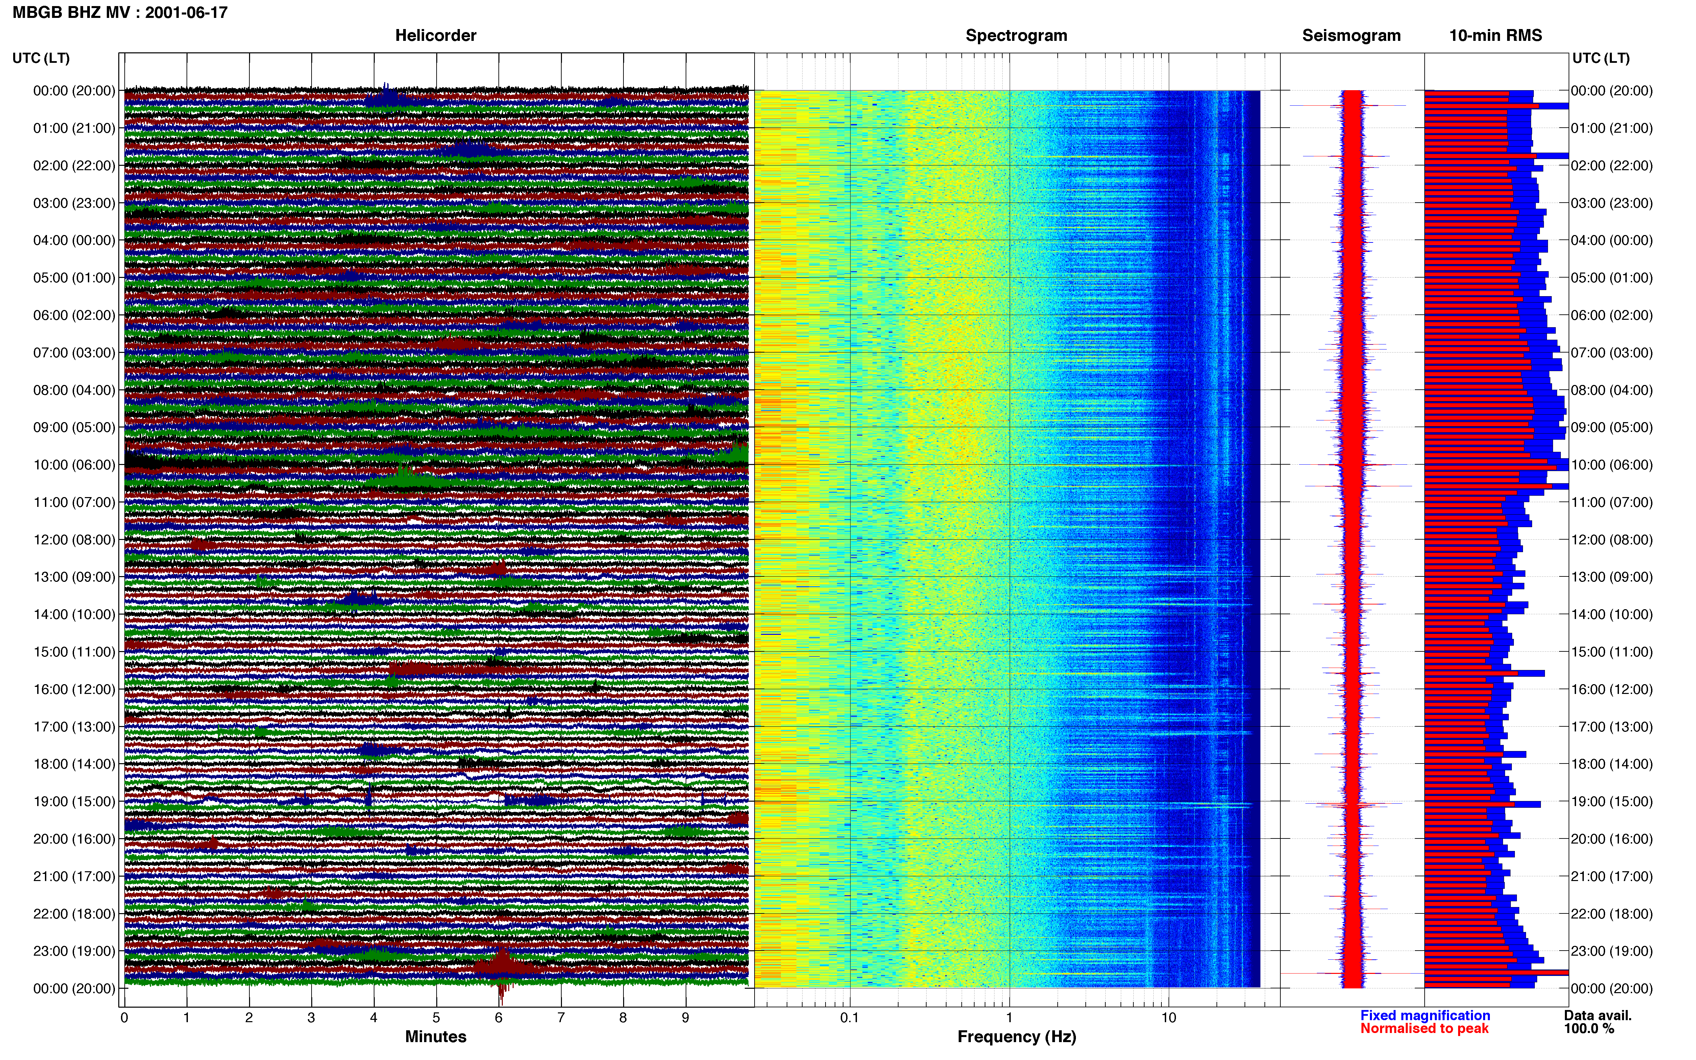The height and width of the screenshot is (1060, 1696).
Task: Click the 'Frequency (Hz)' x-axis label
Action: 1016,1037
